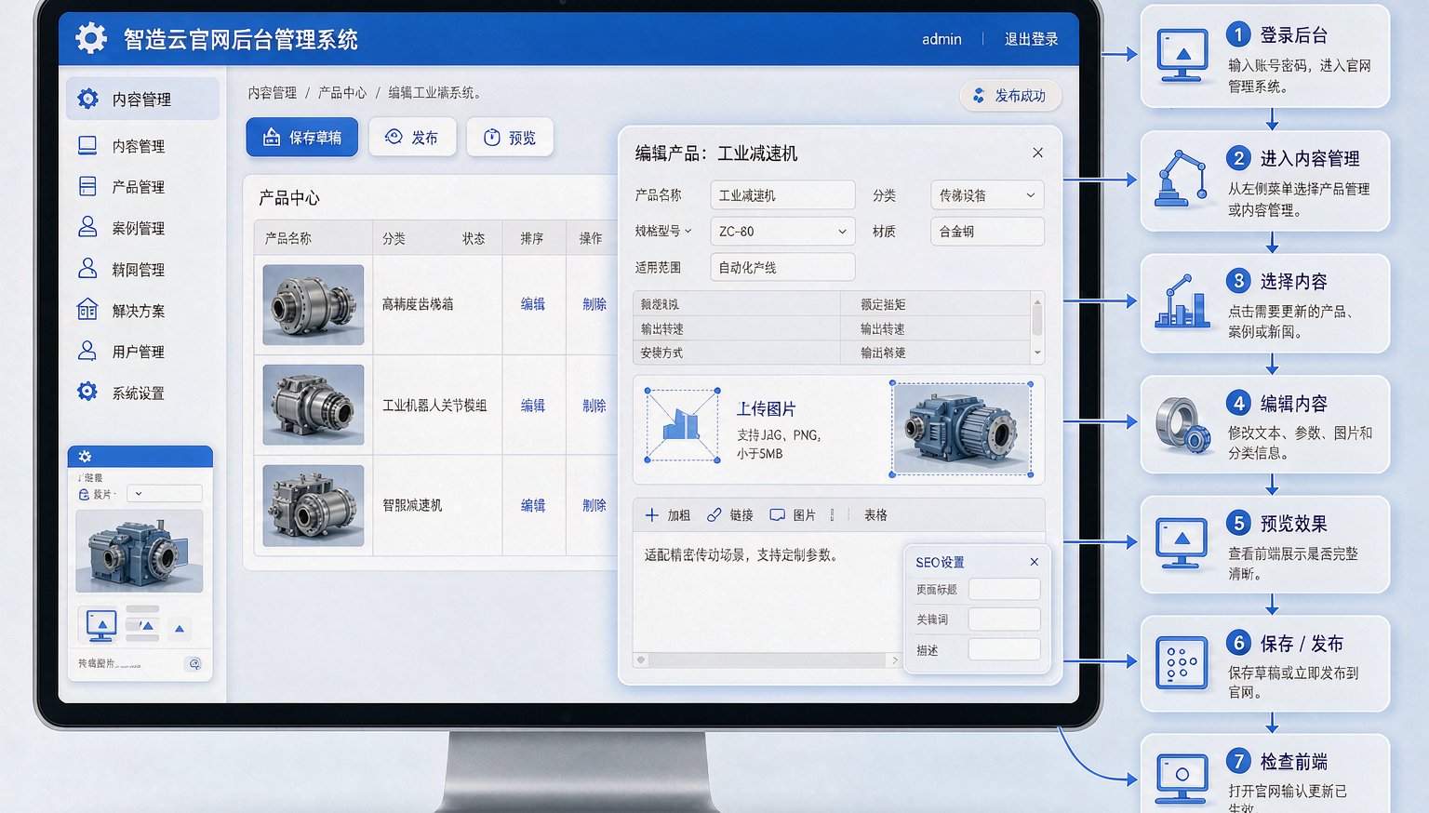Open the small dropdown in sidebar preview widget

164,494
